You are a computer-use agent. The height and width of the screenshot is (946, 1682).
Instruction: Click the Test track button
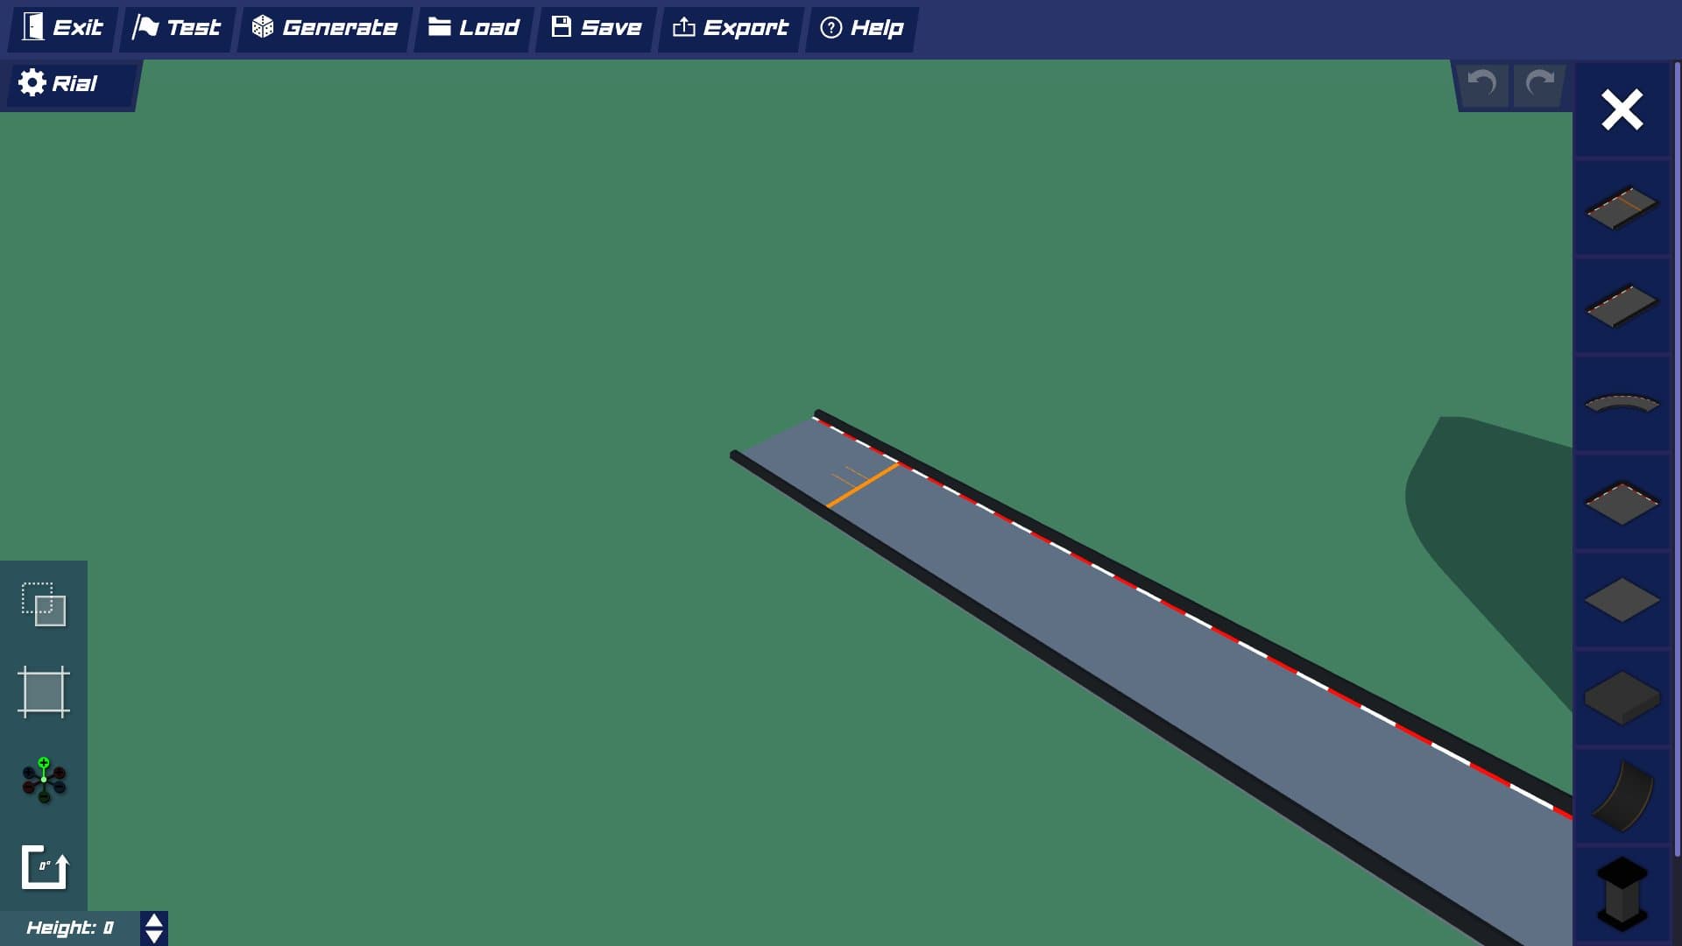(x=177, y=28)
